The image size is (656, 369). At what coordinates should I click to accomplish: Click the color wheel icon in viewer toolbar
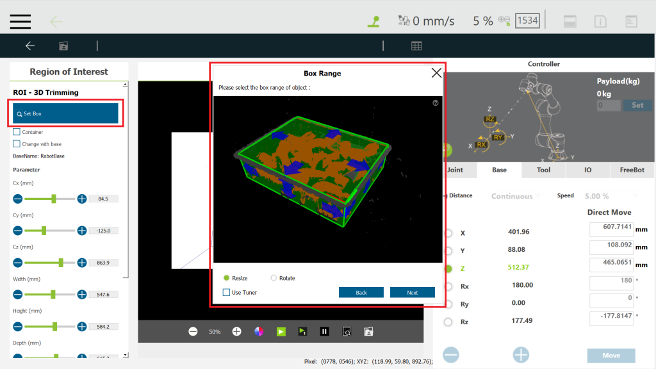pyautogui.click(x=259, y=331)
